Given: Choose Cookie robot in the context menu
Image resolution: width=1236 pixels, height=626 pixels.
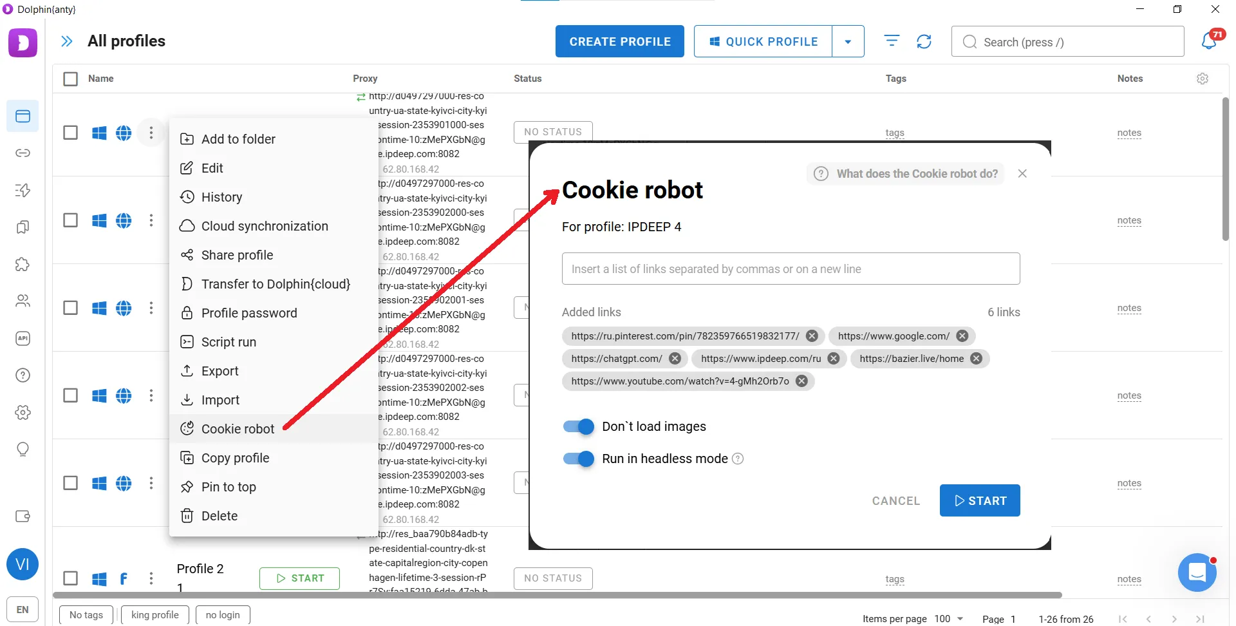Looking at the screenshot, I should (274, 429).
